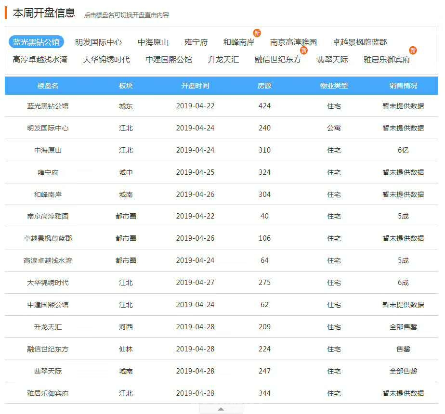
Task: Click 南京高淳雅园 name in the table
Action: coord(48,216)
